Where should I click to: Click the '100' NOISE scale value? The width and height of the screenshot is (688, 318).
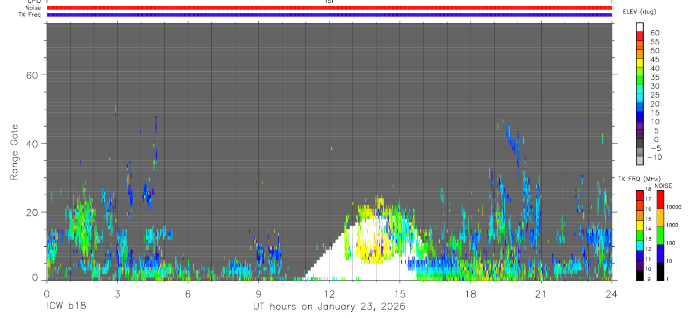click(x=670, y=243)
